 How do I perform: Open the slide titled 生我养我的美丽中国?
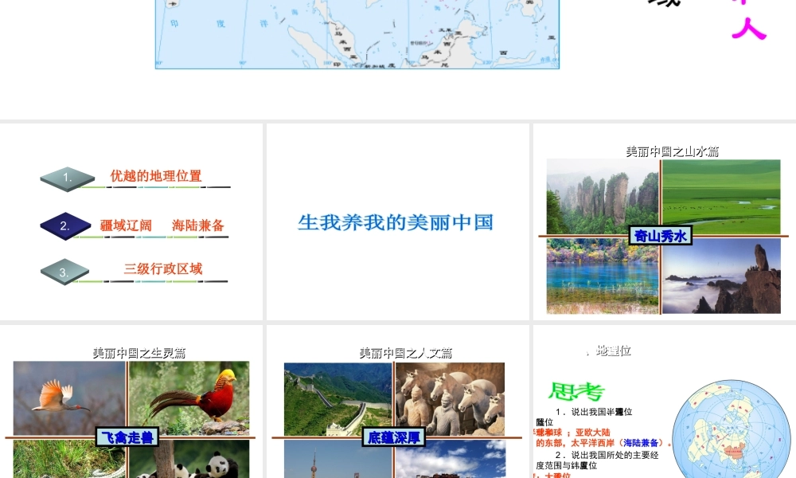point(397,221)
